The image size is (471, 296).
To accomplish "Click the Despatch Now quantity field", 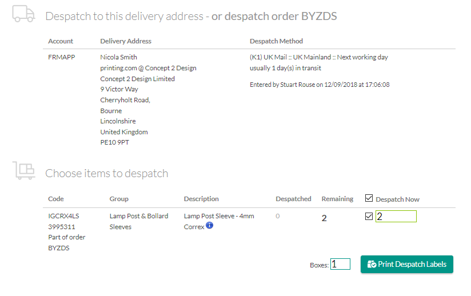I will coord(396,217).
